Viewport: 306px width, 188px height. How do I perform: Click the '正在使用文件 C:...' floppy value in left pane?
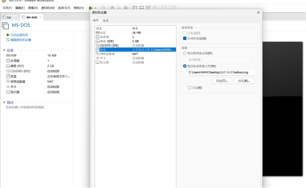click(59, 76)
